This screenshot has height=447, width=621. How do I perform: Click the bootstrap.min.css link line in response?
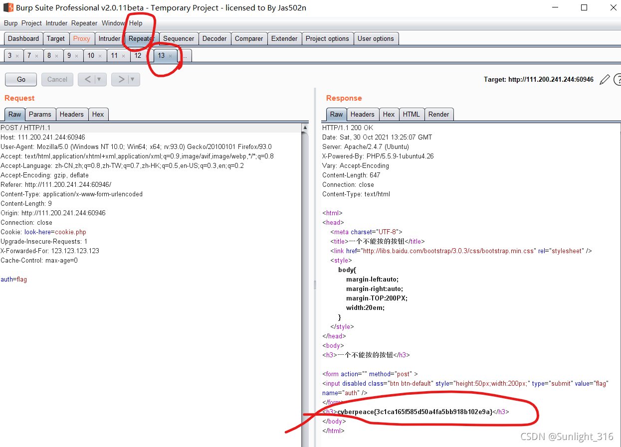461,251
